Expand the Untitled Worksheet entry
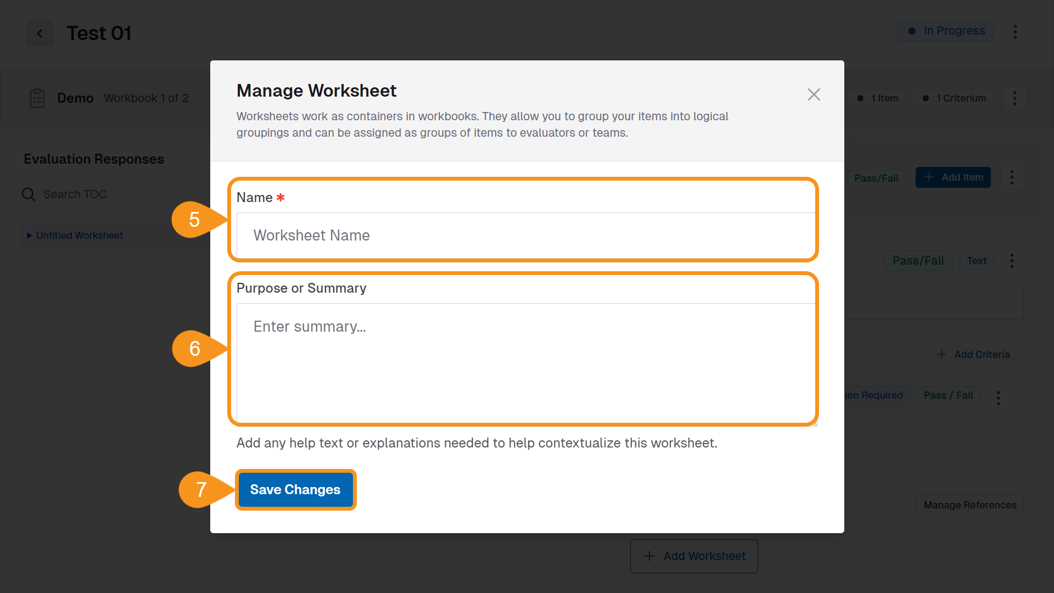 click(x=30, y=236)
